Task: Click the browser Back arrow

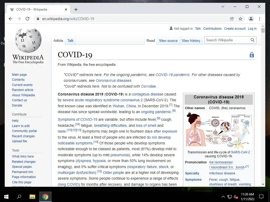Action: tap(11, 19)
